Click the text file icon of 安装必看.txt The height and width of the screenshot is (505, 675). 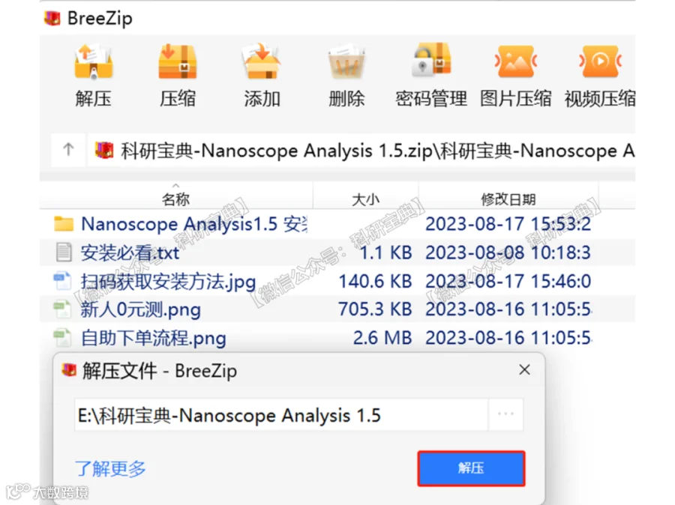click(x=64, y=252)
